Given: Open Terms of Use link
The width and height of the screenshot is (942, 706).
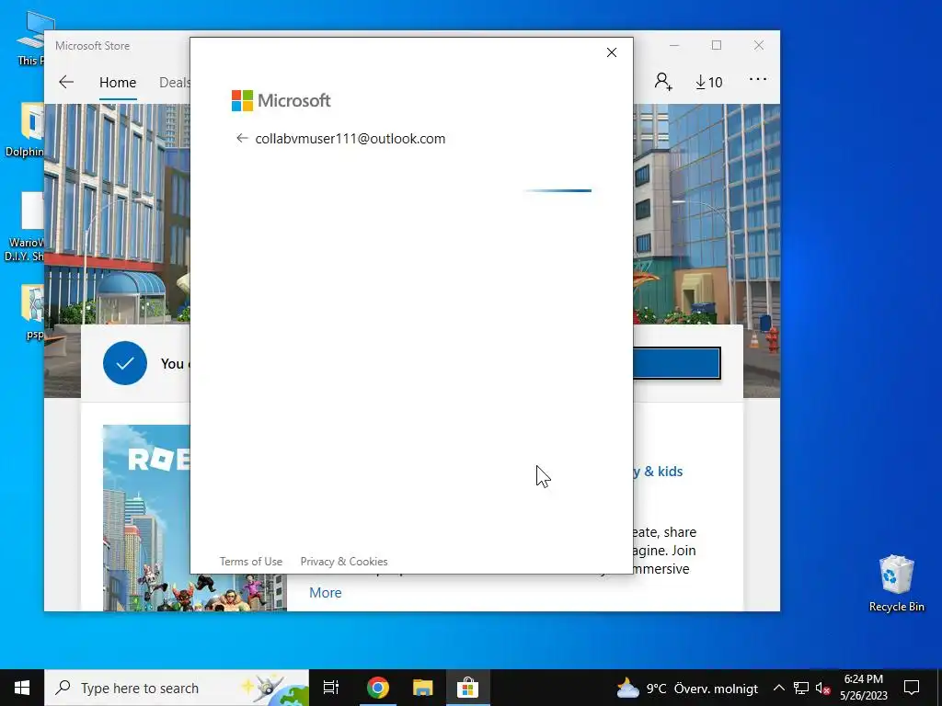Looking at the screenshot, I should 250,562.
